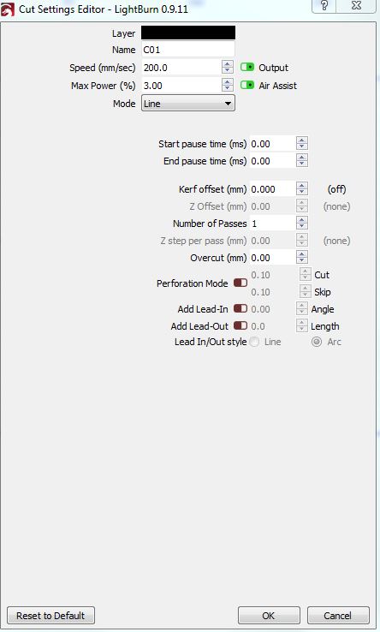This screenshot has height=632, width=380.
Task: Click the Reset to Default button
Action: [x=50, y=616]
